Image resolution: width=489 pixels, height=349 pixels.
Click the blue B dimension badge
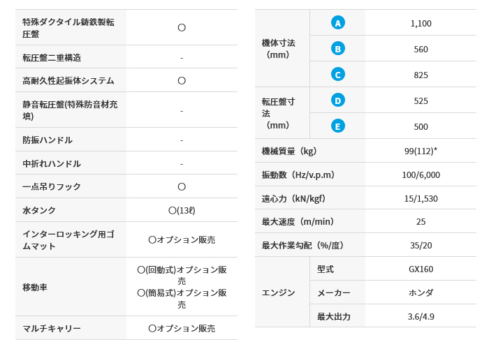[x=337, y=49]
